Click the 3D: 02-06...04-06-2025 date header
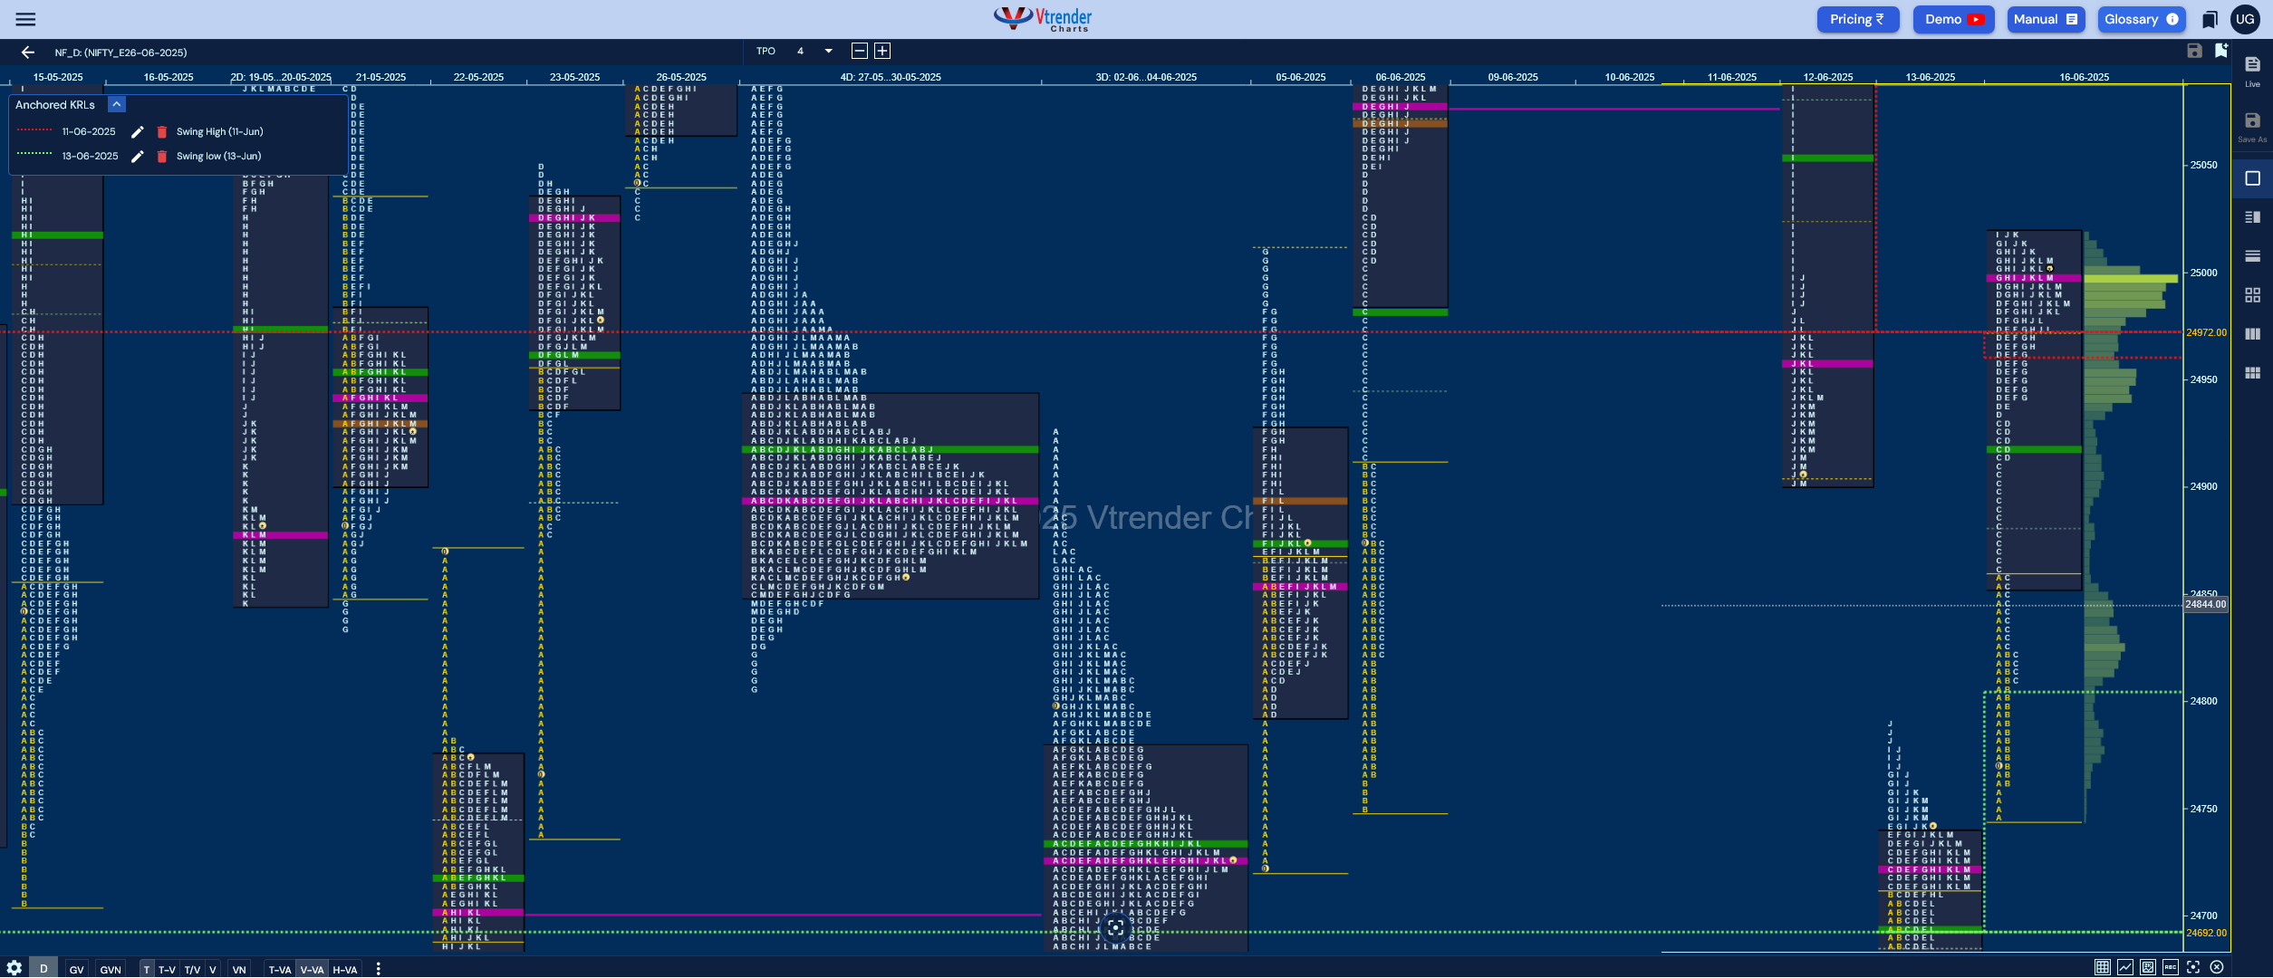The width and height of the screenshot is (2273, 978). pyautogui.click(x=1146, y=77)
